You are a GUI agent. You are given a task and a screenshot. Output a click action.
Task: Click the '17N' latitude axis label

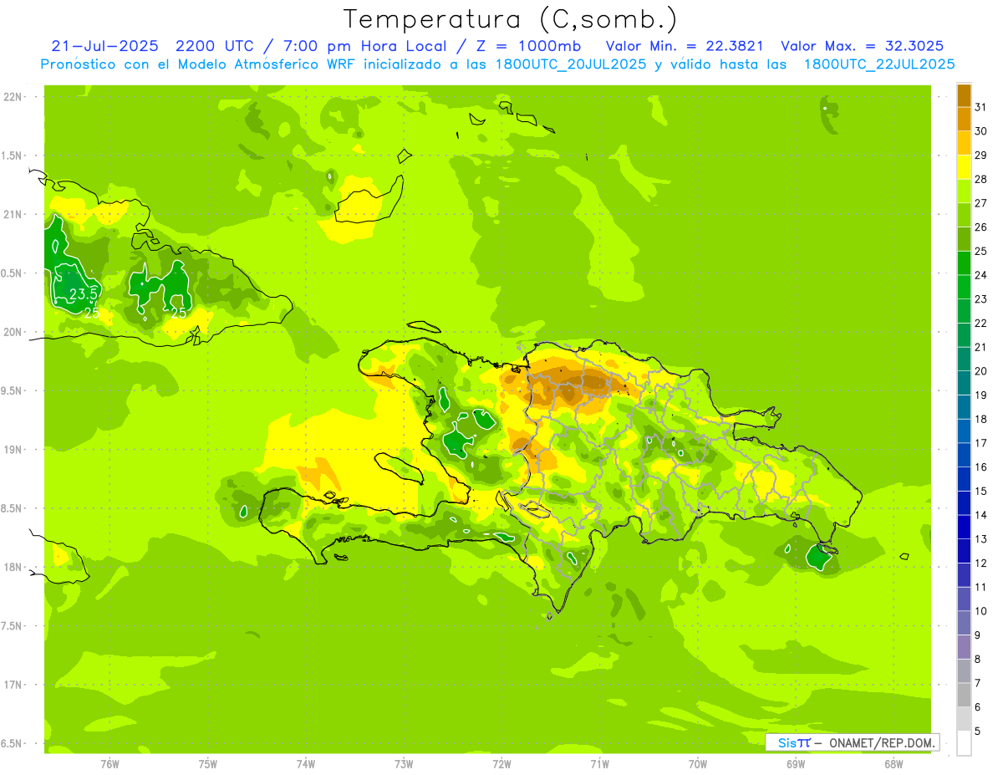13,685
